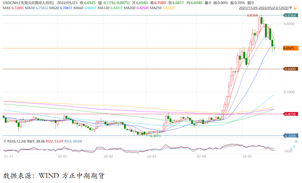302x183 pixels.
Task: Click the RSI2: 53.07 value
Action: coord(54,142)
